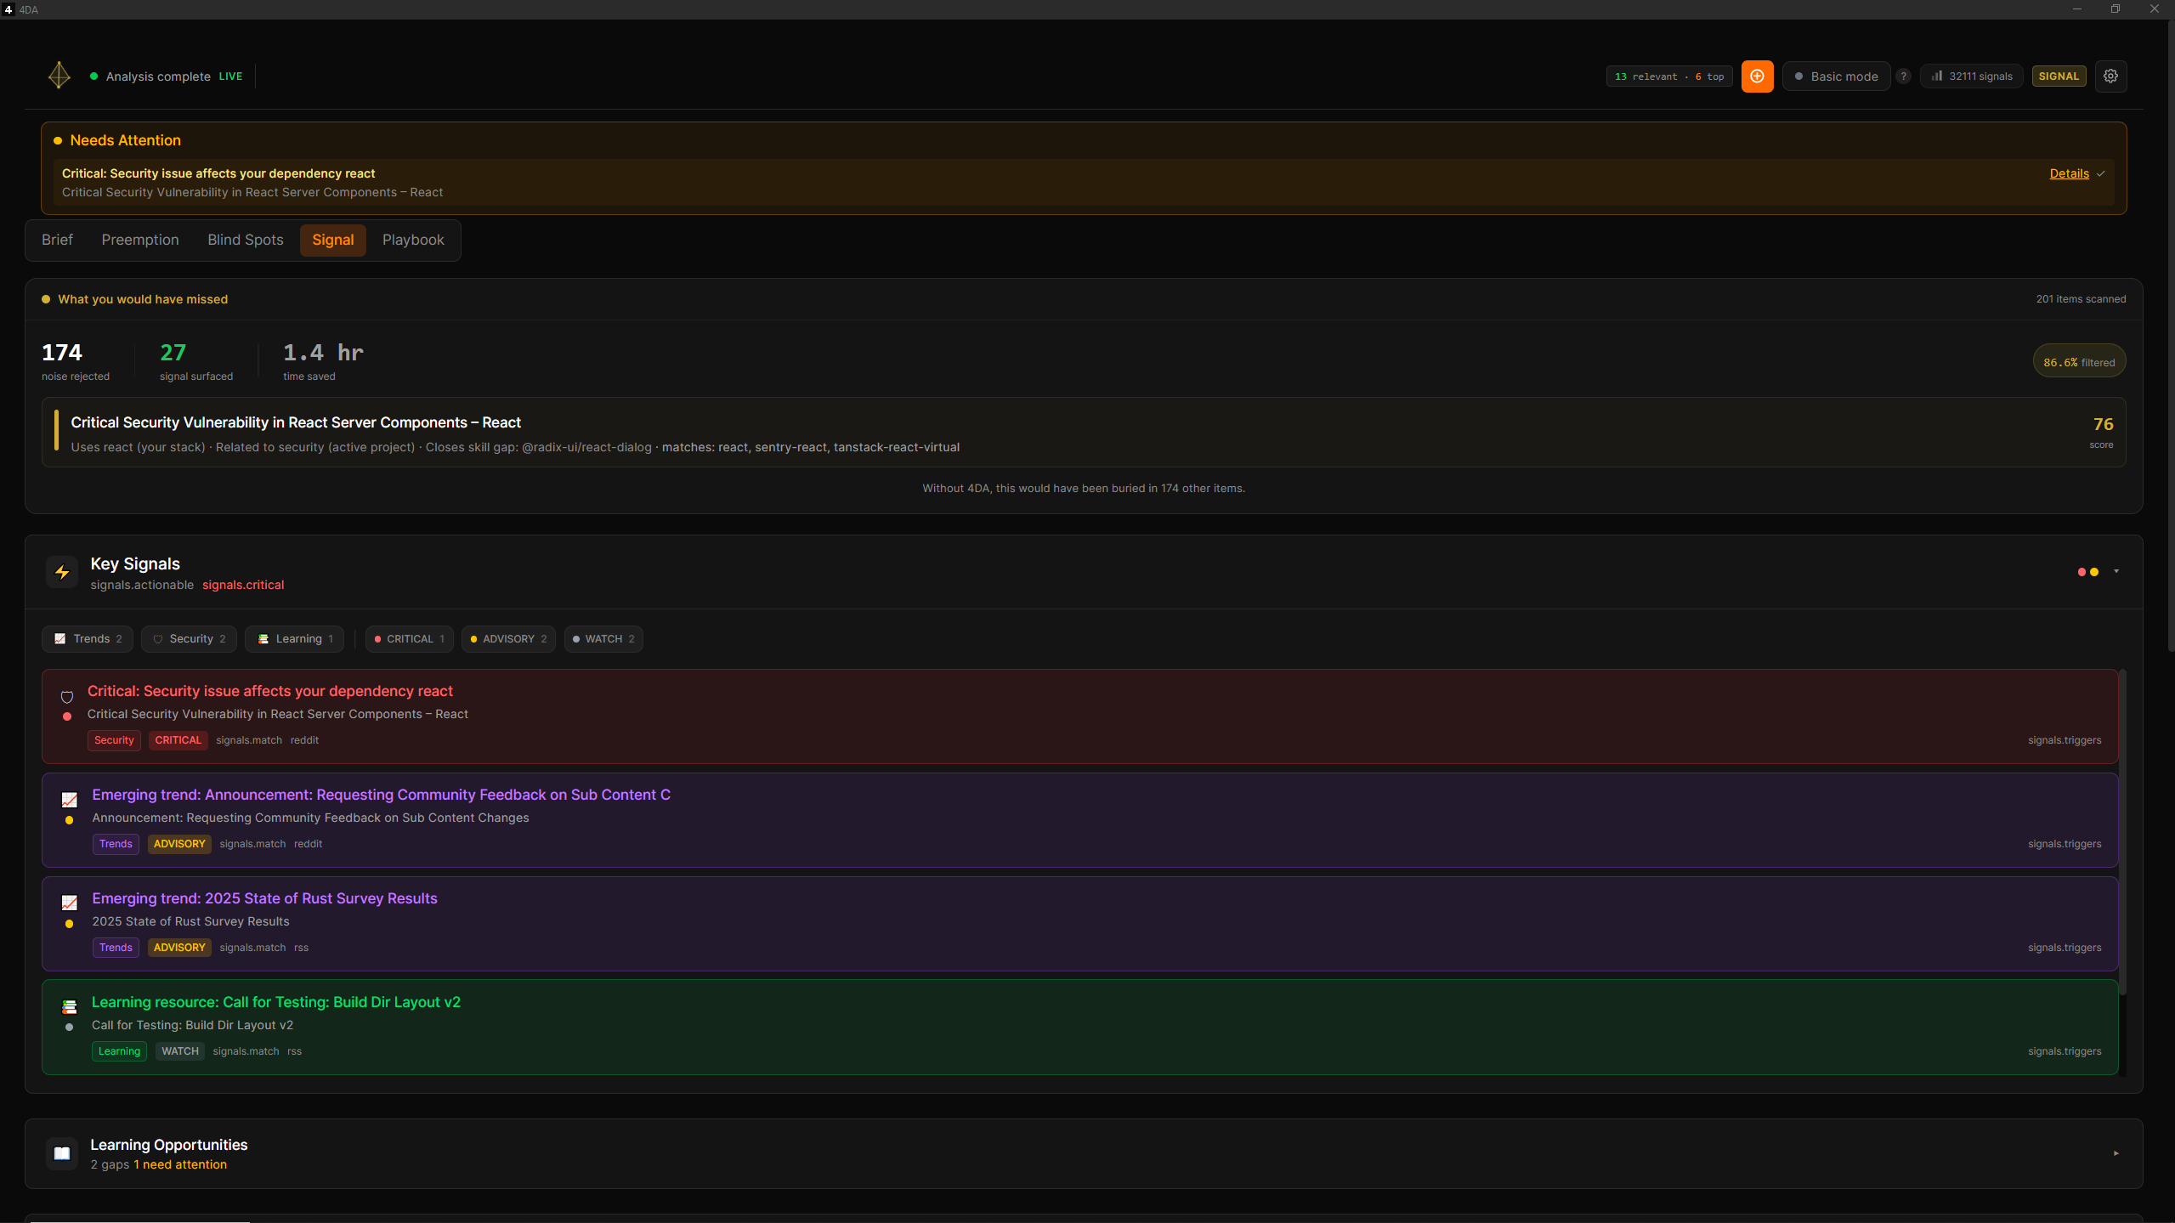2175x1223 pixels.
Task: Switch to the Playbook tab
Action: [413, 241]
